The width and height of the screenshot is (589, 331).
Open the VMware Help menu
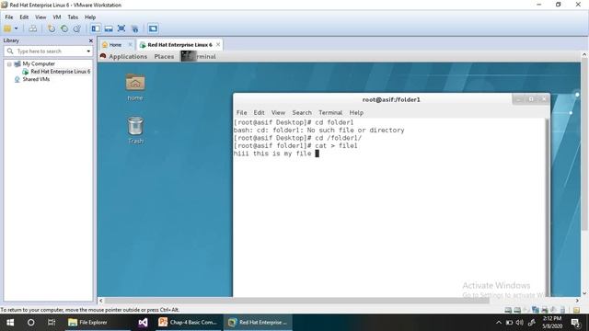(90, 17)
